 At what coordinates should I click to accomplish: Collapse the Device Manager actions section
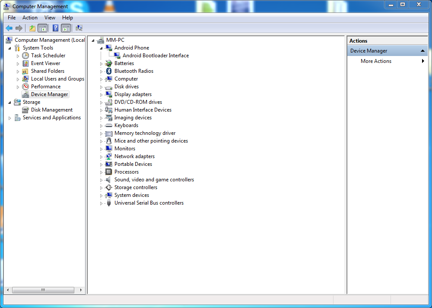click(423, 51)
